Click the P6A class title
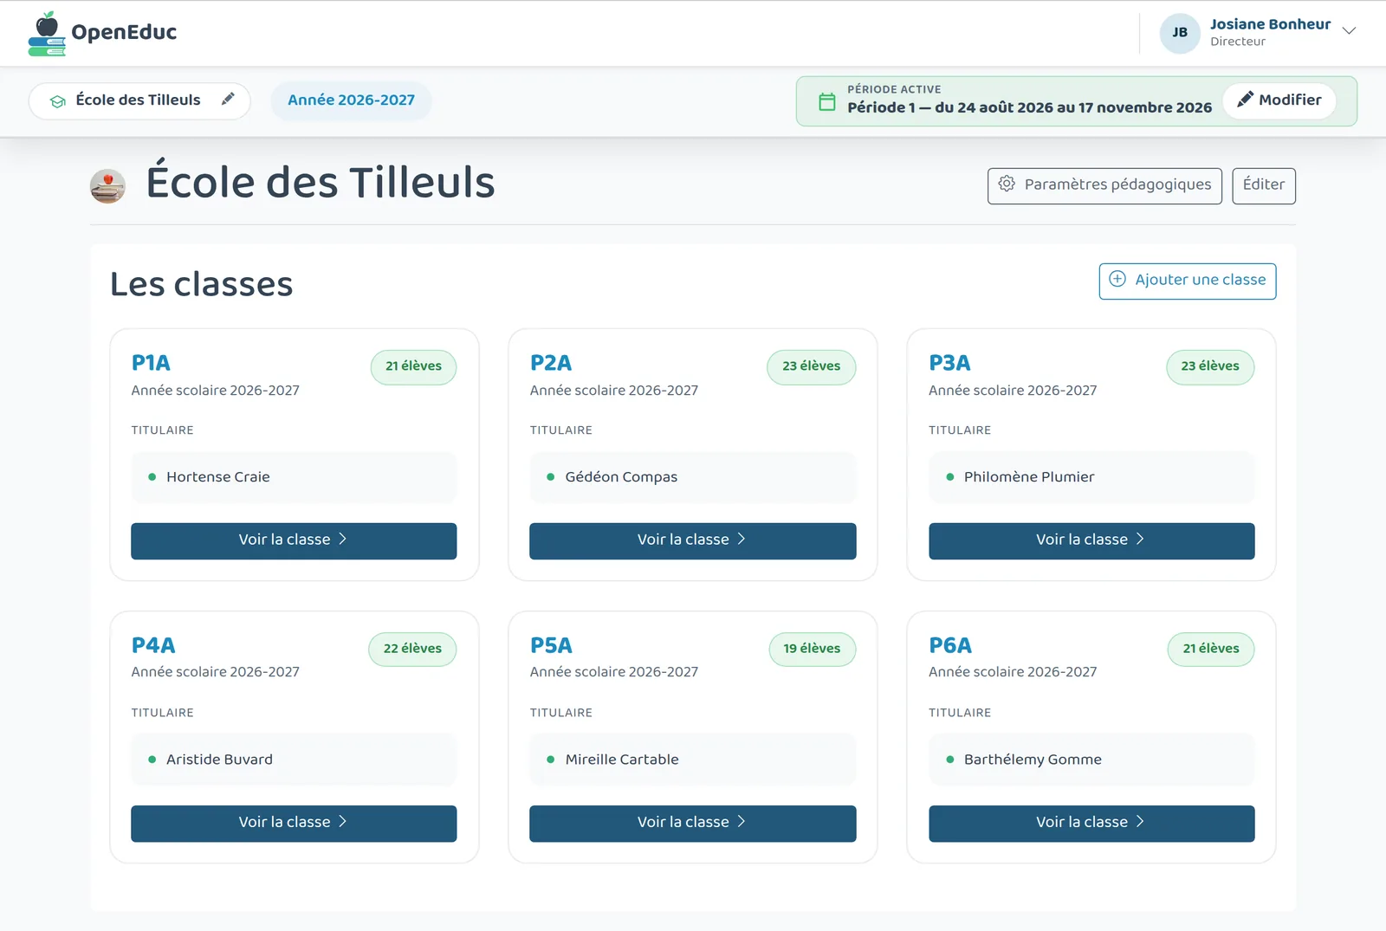 coord(950,645)
